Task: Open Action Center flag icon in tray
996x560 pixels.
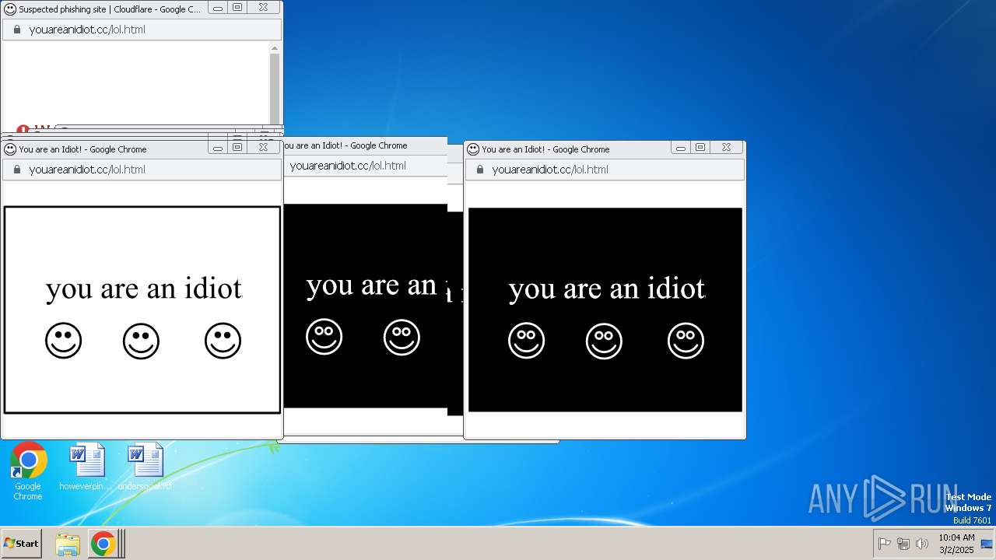Action: (884, 544)
